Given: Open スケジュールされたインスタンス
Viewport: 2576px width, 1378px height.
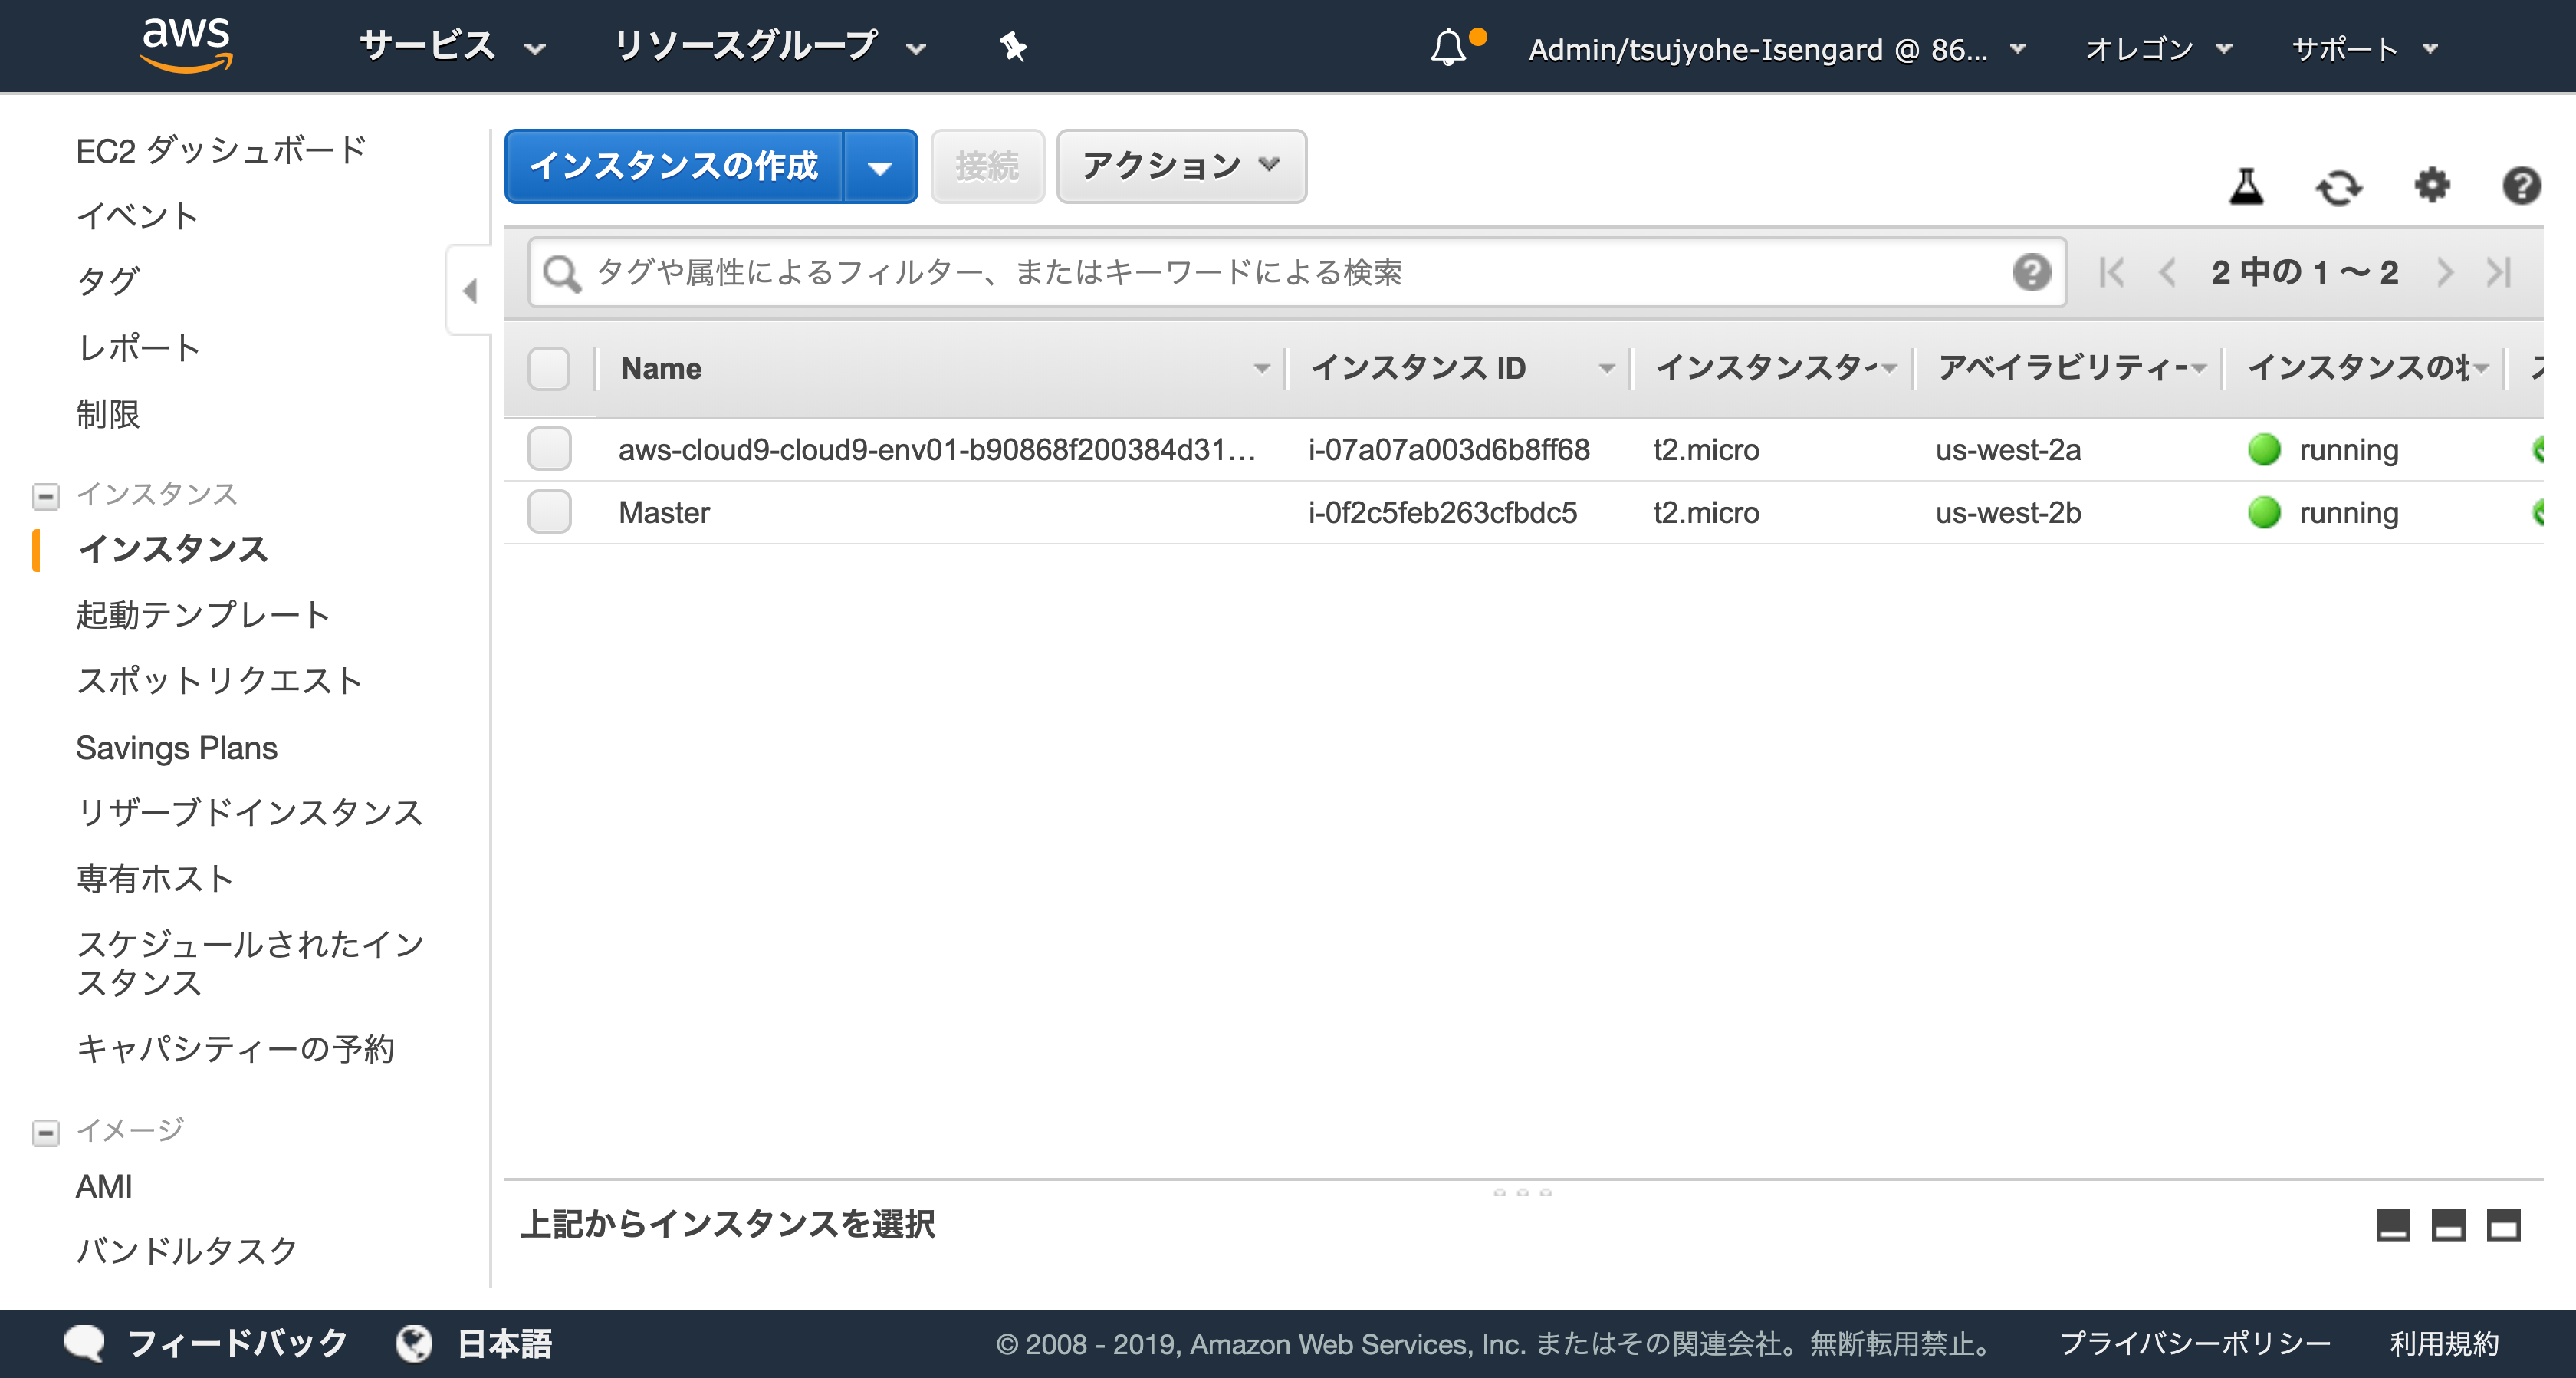Looking at the screenshot, I should click(250, 963).
